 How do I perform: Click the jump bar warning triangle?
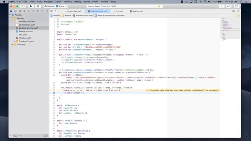(x=237, y=16)
